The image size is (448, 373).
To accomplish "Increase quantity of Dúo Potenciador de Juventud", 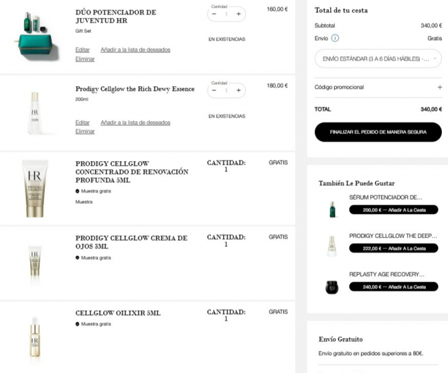I will [238, 14].
